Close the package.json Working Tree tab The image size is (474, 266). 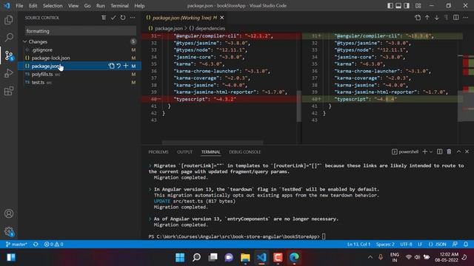[x=222, y=18]
